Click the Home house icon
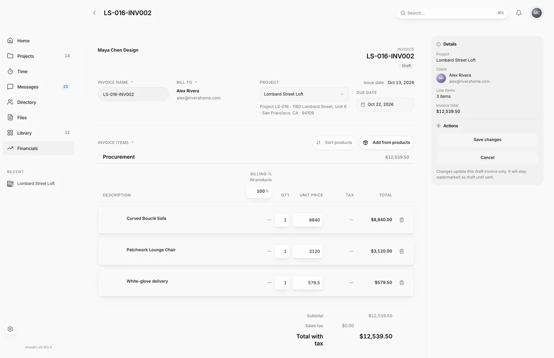This screenshot has height=358, width=554. click(x=10, y=41)
